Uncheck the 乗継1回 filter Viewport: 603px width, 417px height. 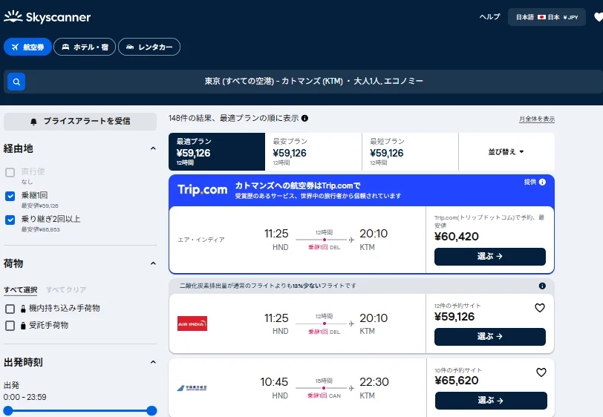coord(10,196)
